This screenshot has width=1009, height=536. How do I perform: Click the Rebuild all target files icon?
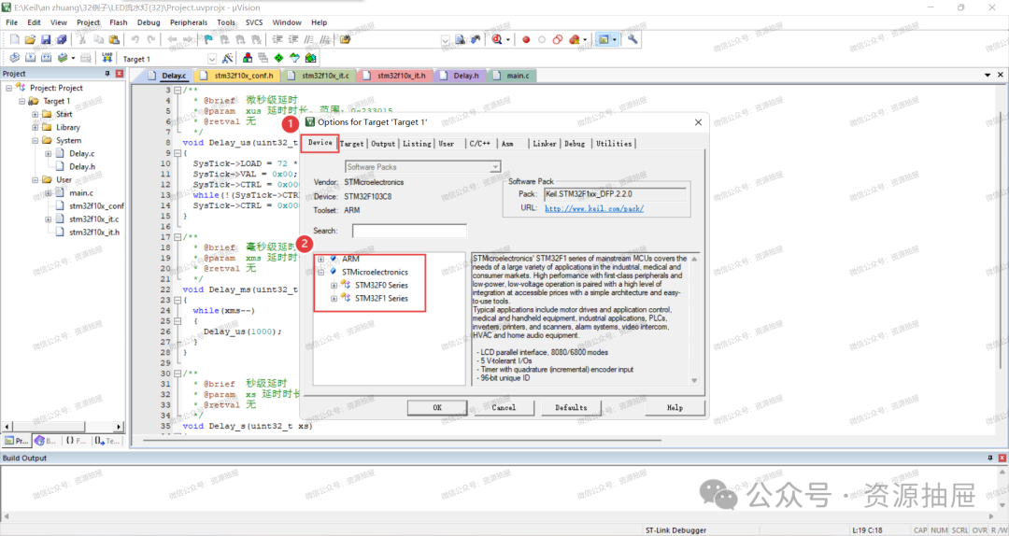click(x=47, y=58)
